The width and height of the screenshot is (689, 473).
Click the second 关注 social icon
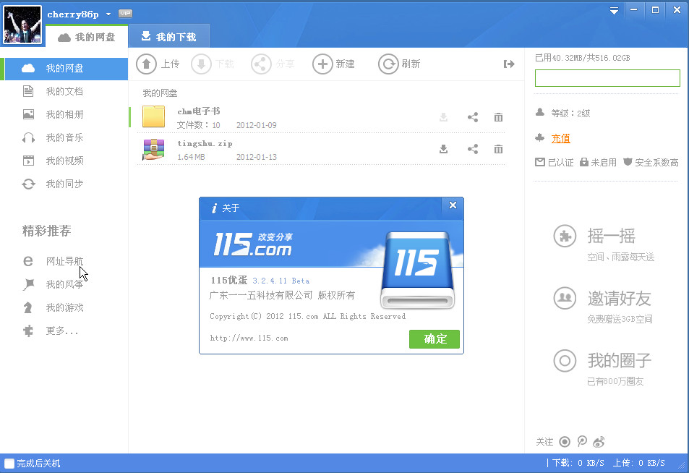tap(582, 441)
